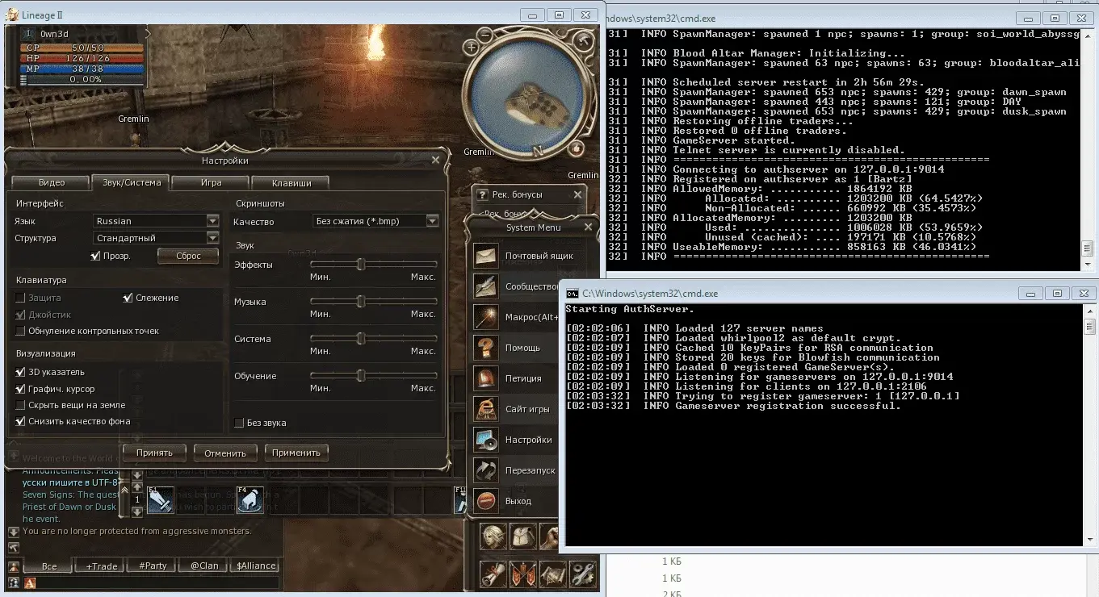Close the System Menu panel
Screen dimensions: 1099x597
pos(588,228)
